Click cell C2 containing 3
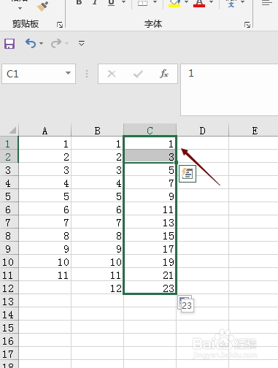Image resolution: width=278 pixels, height=368 pixels. 150,156
